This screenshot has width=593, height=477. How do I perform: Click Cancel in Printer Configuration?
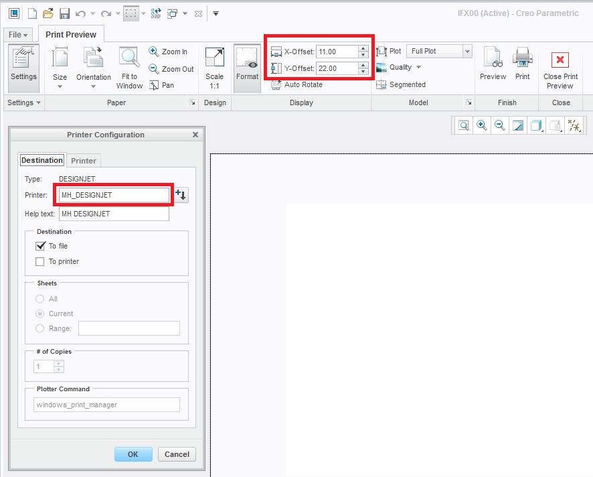click(x=177, y=454)
